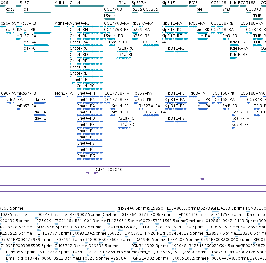Click the Klp31E gene bar

click(175, 6)
